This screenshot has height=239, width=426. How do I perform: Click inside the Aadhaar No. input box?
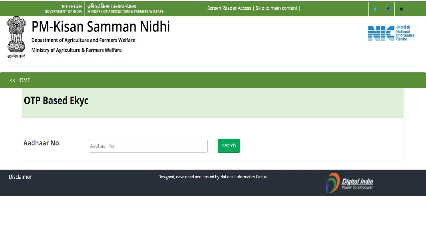148,146
